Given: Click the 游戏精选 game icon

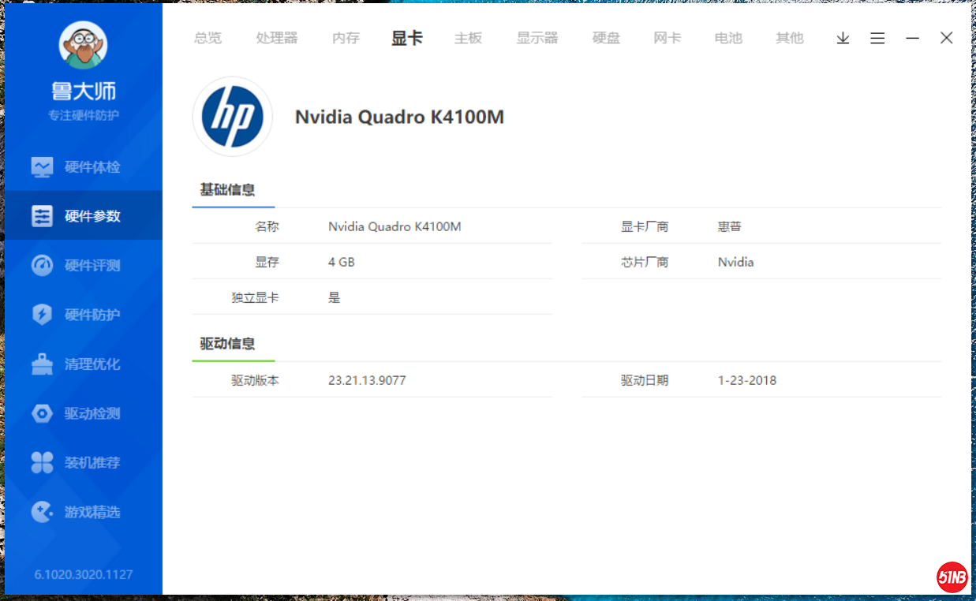Looking at the screenshot, I should [42, 512].
